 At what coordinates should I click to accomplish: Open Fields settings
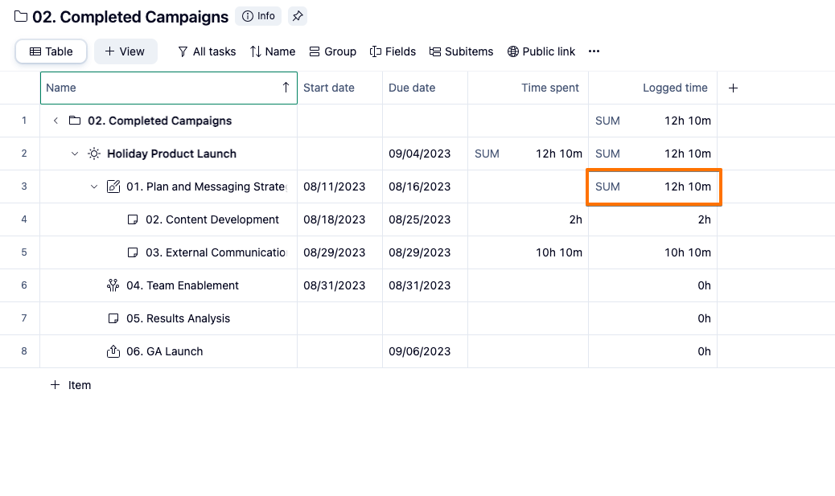coord(393,51)
